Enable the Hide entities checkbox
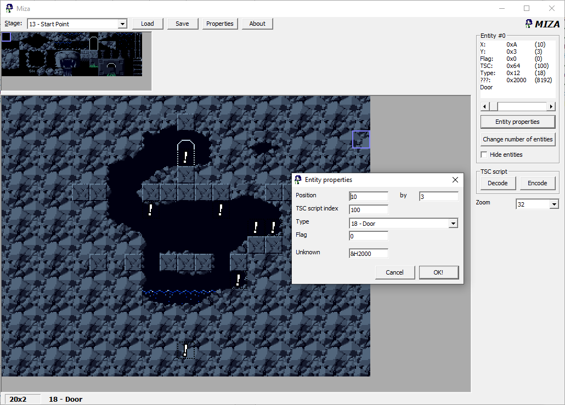The height and width of the screenshot is (405, 565). [x=484, y=155]
